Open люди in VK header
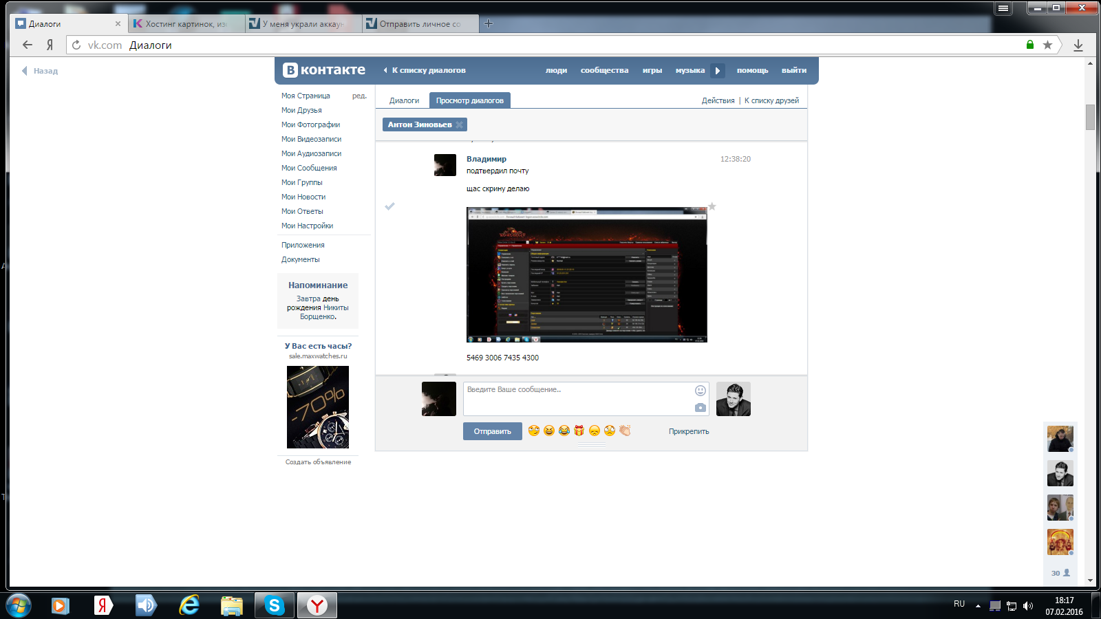 click(556, 70)
